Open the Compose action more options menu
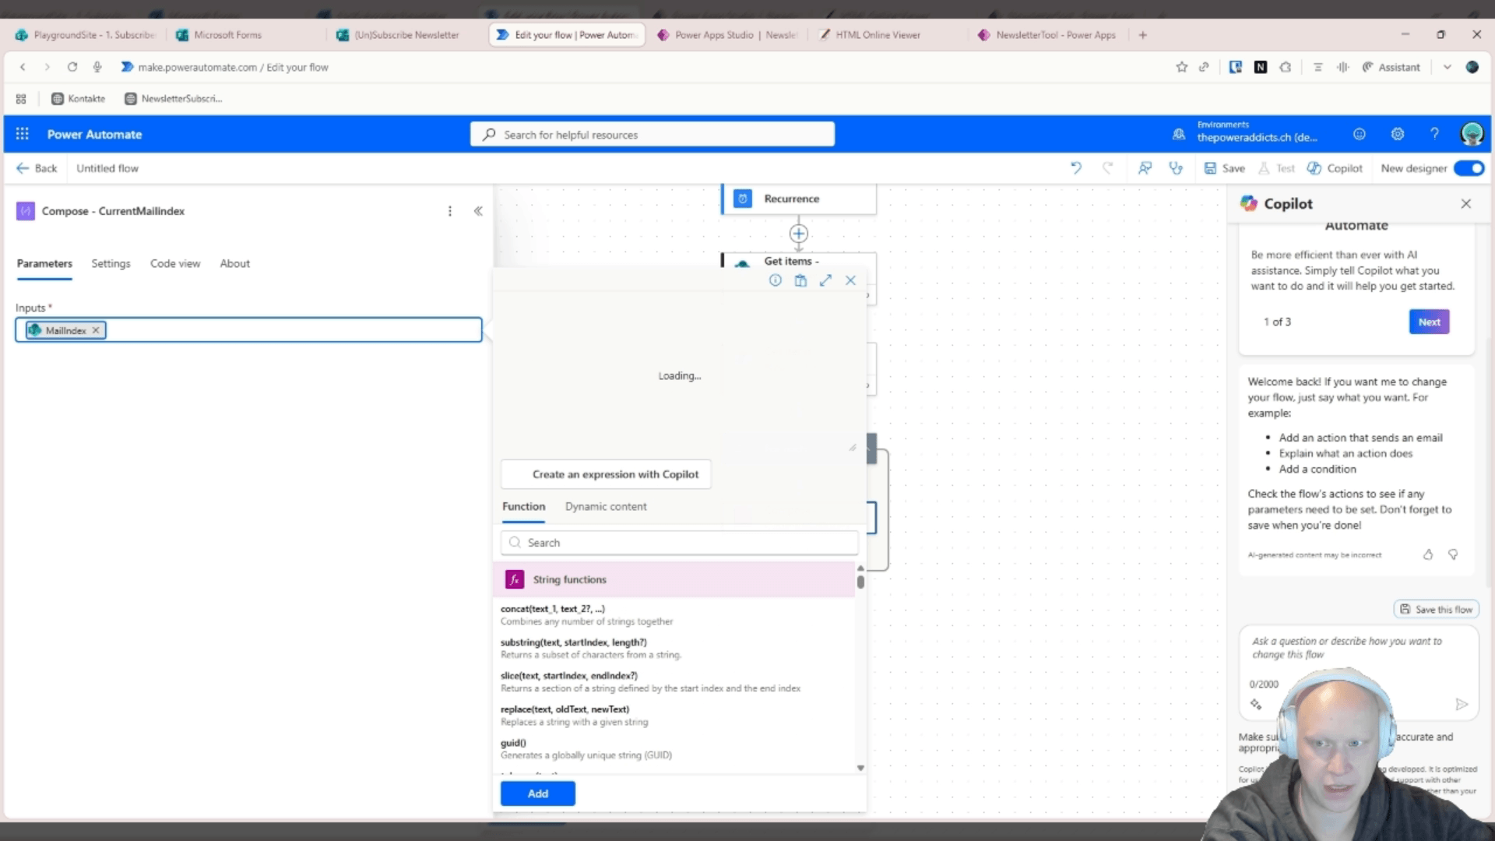1495x841 pixels. click(x=449, y=211)
